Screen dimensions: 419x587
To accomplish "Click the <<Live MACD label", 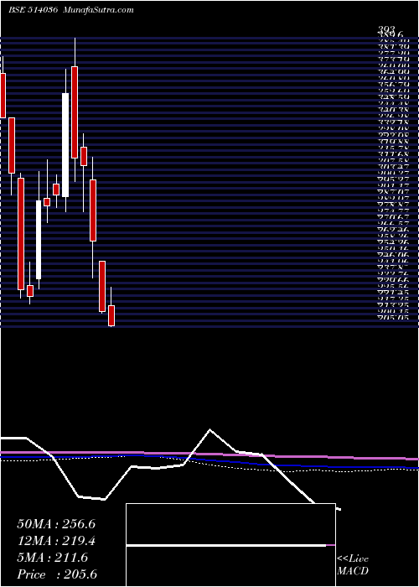I will pos(353,565).
